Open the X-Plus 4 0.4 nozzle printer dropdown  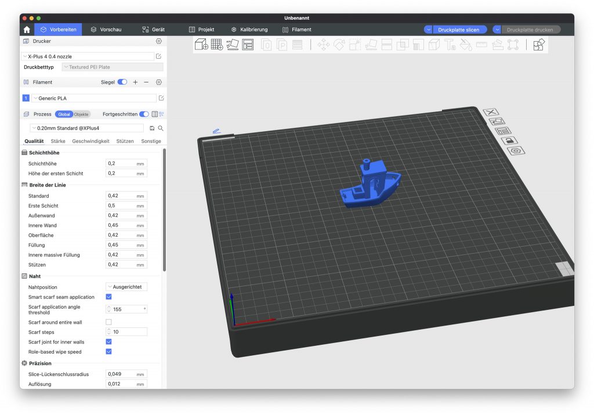click(x=87, y=56)
